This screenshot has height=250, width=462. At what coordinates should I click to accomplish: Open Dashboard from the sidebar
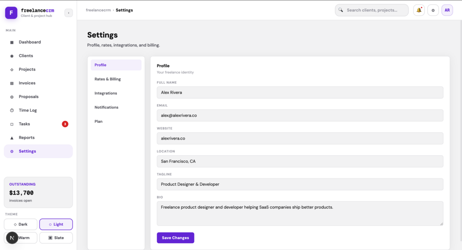click(30, 42)
